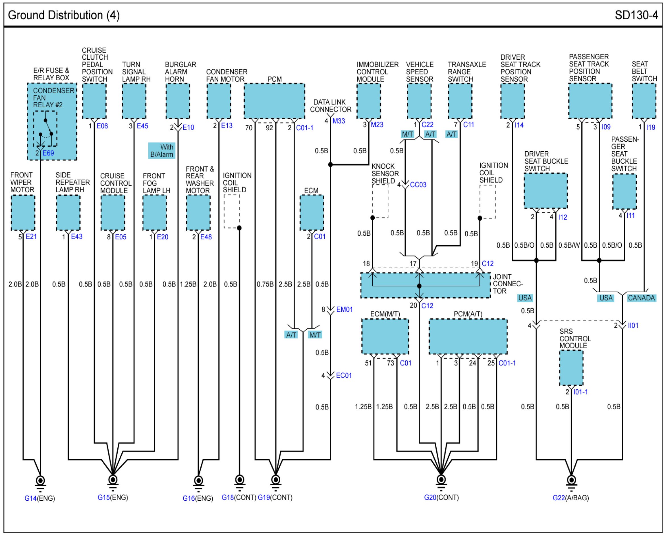Click the With B/Alarm option tag
This screenshot has width=666, height=535.
click(161, 151)
